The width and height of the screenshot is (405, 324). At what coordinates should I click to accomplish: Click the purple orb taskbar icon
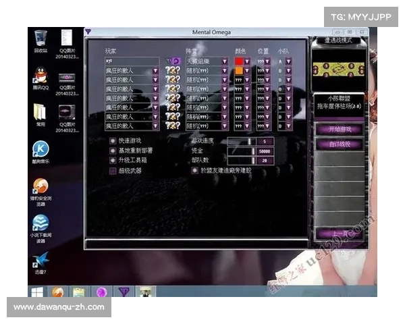[101, 292]
